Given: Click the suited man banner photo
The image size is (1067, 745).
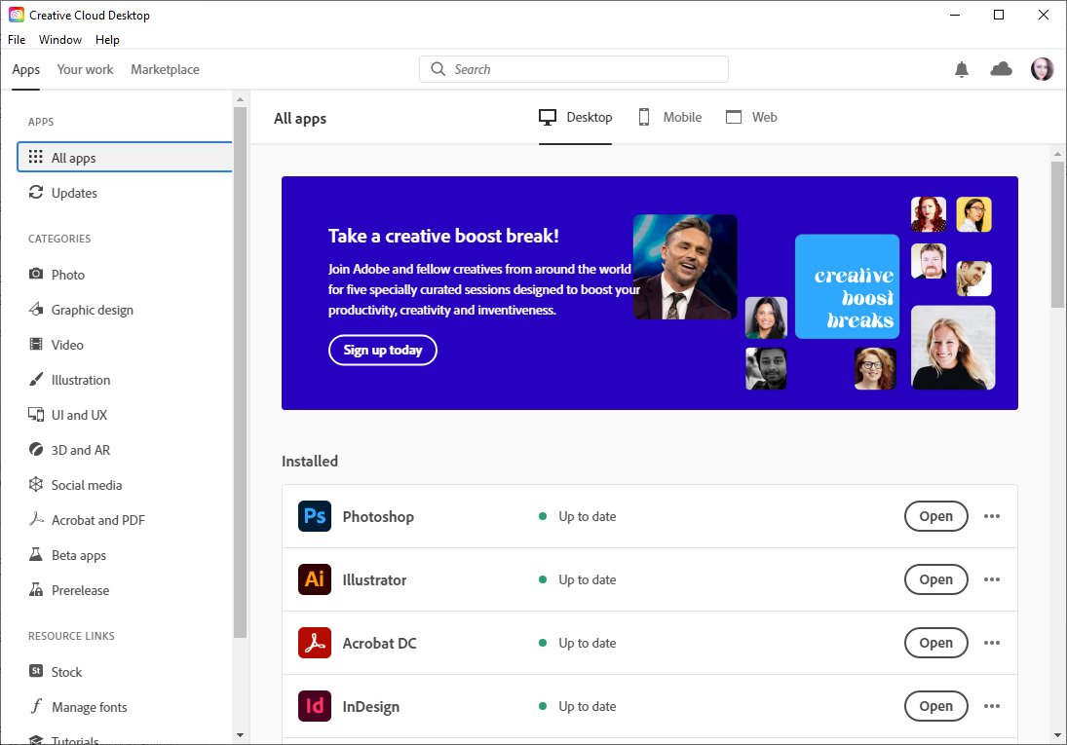Looking at the screenshot, I should tap(685, 267).
